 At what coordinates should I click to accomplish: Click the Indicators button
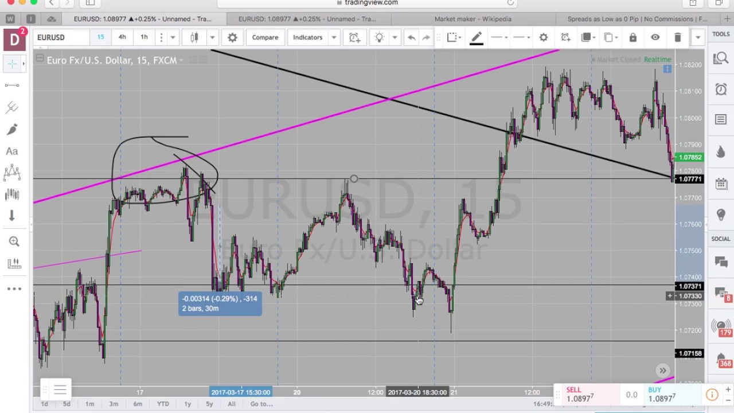(x=308, y=37)
